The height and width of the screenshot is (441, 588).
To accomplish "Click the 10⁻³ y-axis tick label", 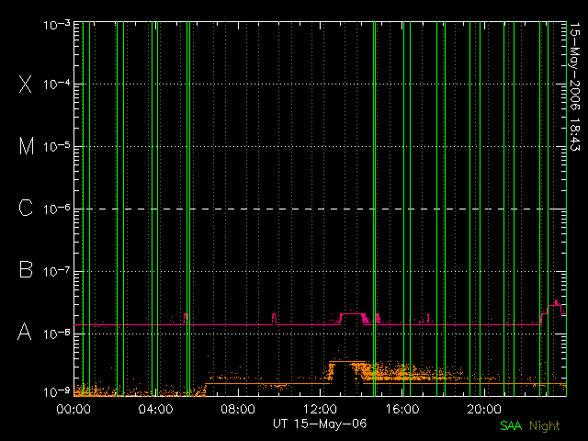I will coord(57,25).
